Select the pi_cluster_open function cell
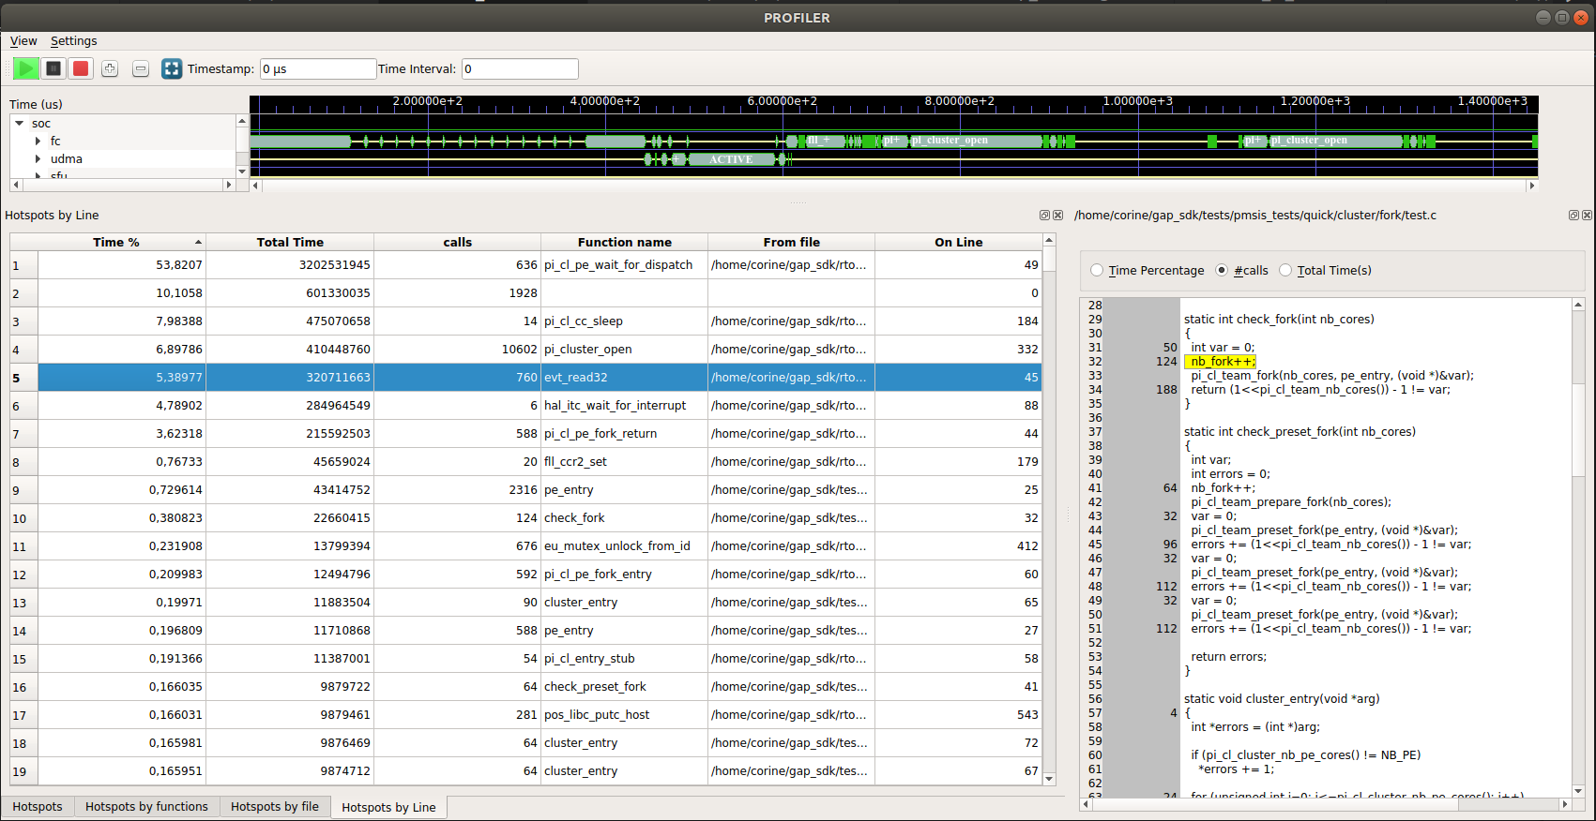Viewport: 1596px width, 821px height. 624,350
